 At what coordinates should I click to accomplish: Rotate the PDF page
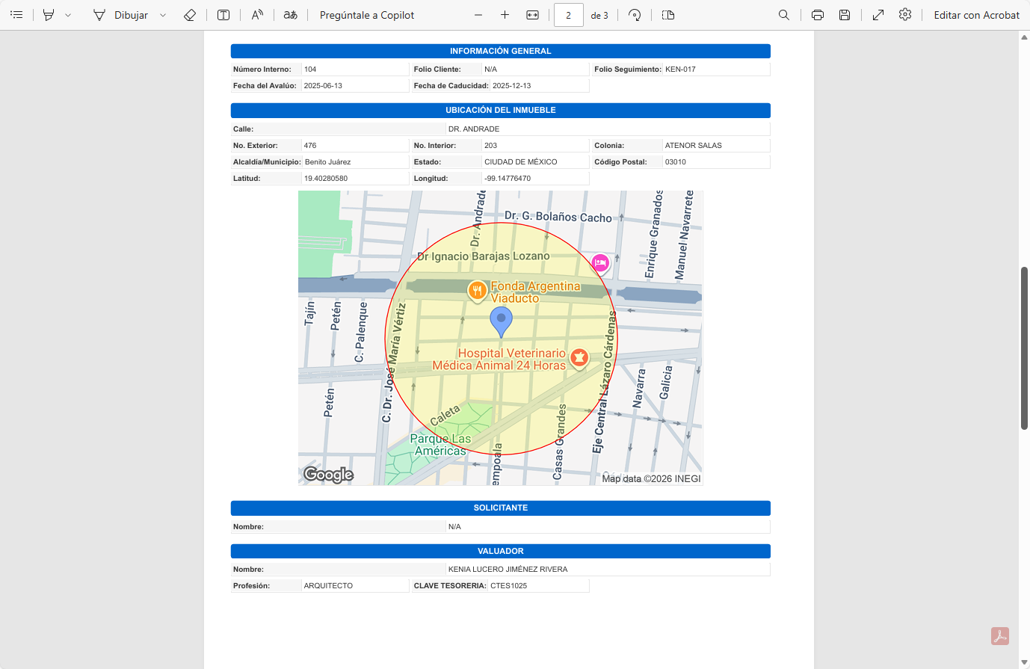pyautogui.click(x=635, y=15)
